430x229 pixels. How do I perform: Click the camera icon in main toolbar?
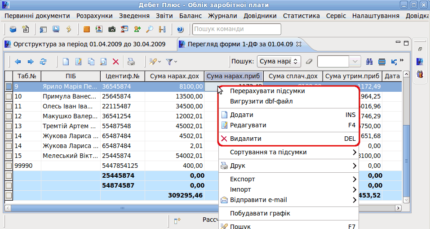[112, 29]
